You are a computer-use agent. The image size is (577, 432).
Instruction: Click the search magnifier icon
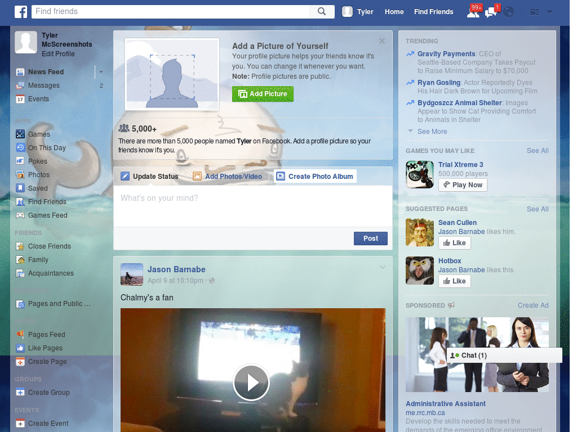(322, 11)
